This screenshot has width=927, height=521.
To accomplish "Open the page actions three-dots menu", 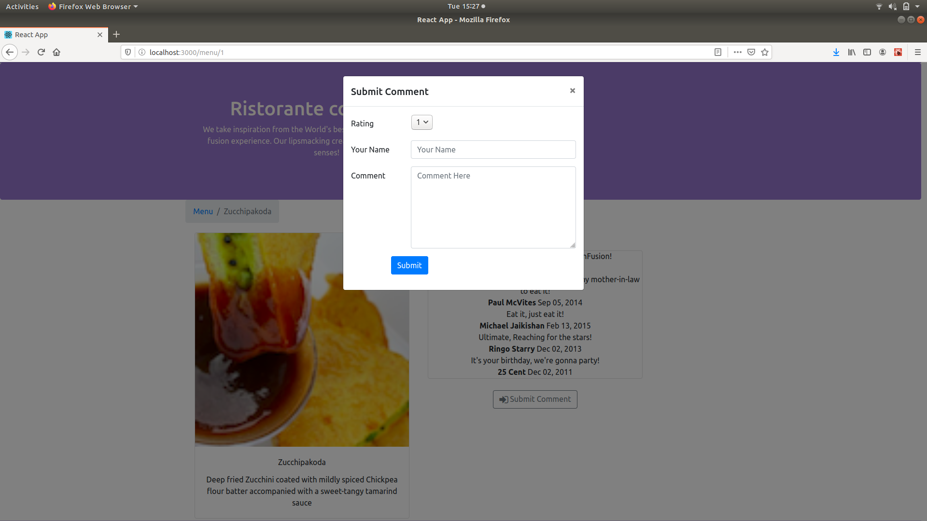I will pyautogui.click(x=738, y=52).
